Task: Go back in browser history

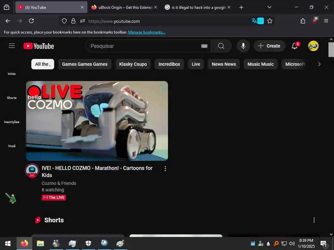Action: click(8, 21)
